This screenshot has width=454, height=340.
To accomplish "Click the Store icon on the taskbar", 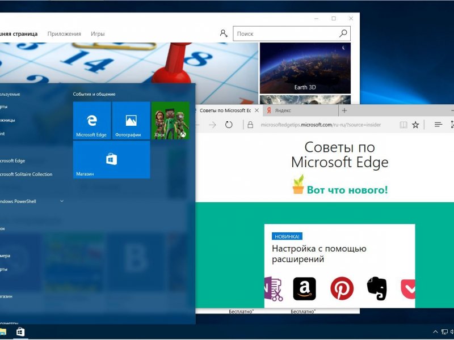I will 20,332.
